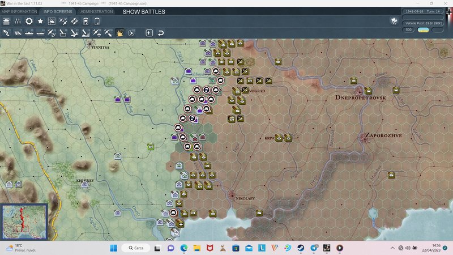Toggle the highlighted show battles explosion icon
Screen dimensions: 453x255
coord(119,33)
